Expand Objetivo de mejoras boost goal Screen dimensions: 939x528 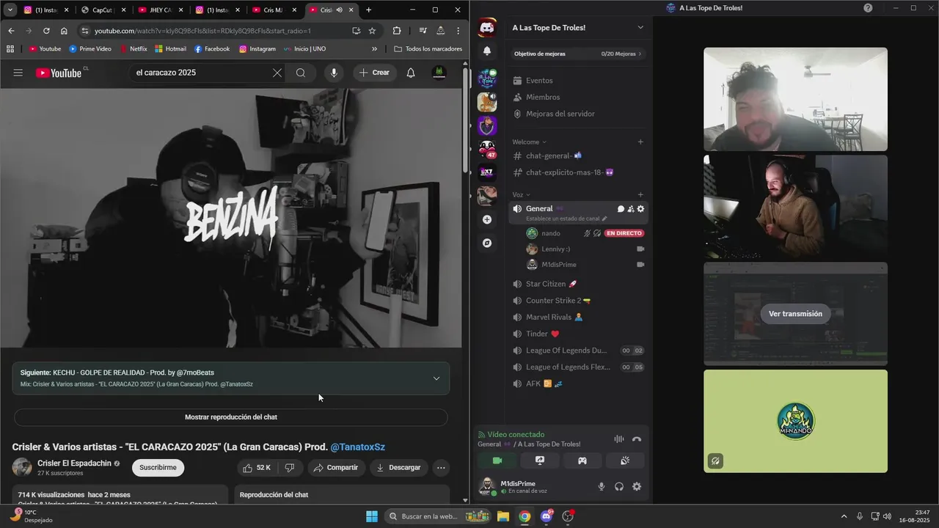578,54
